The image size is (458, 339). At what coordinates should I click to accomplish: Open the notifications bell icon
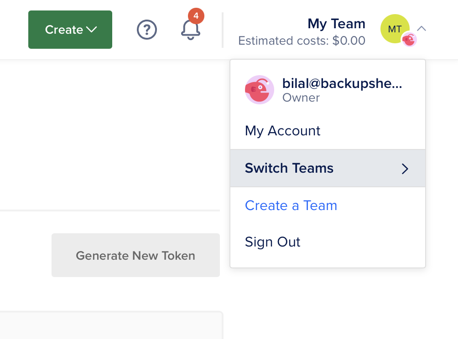(x=190, y=31)
